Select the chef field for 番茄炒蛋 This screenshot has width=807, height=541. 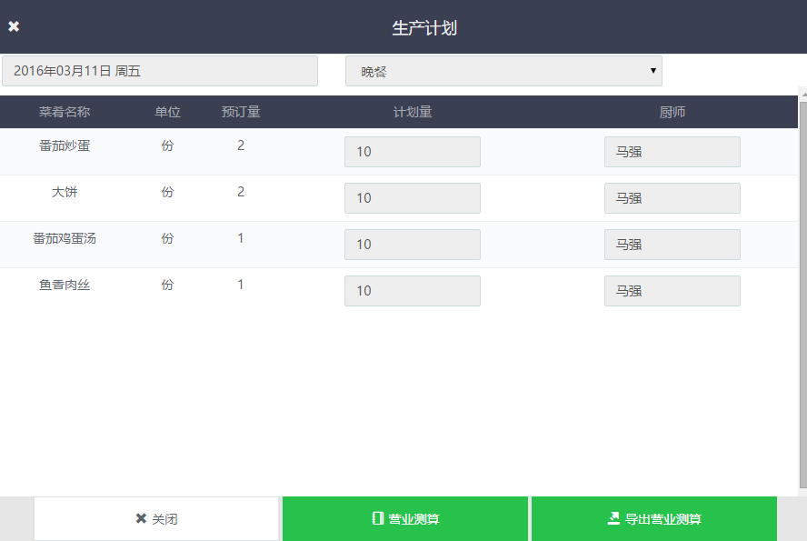coord(672,152)
